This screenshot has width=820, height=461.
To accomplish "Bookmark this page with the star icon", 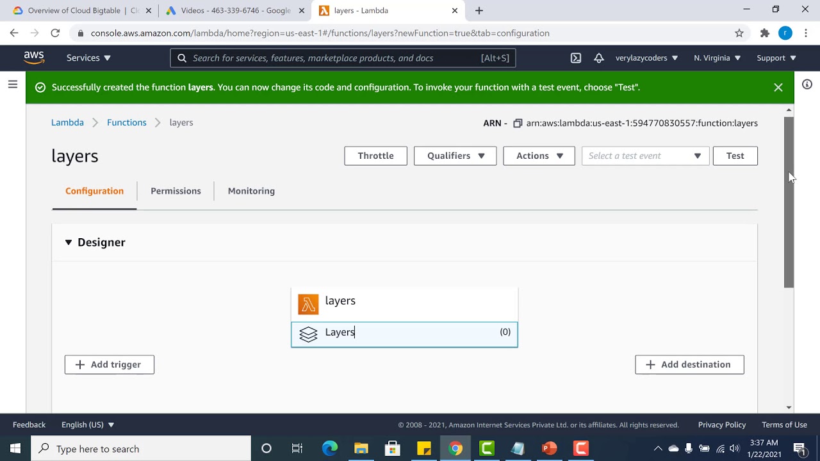I will click(739, 33).
